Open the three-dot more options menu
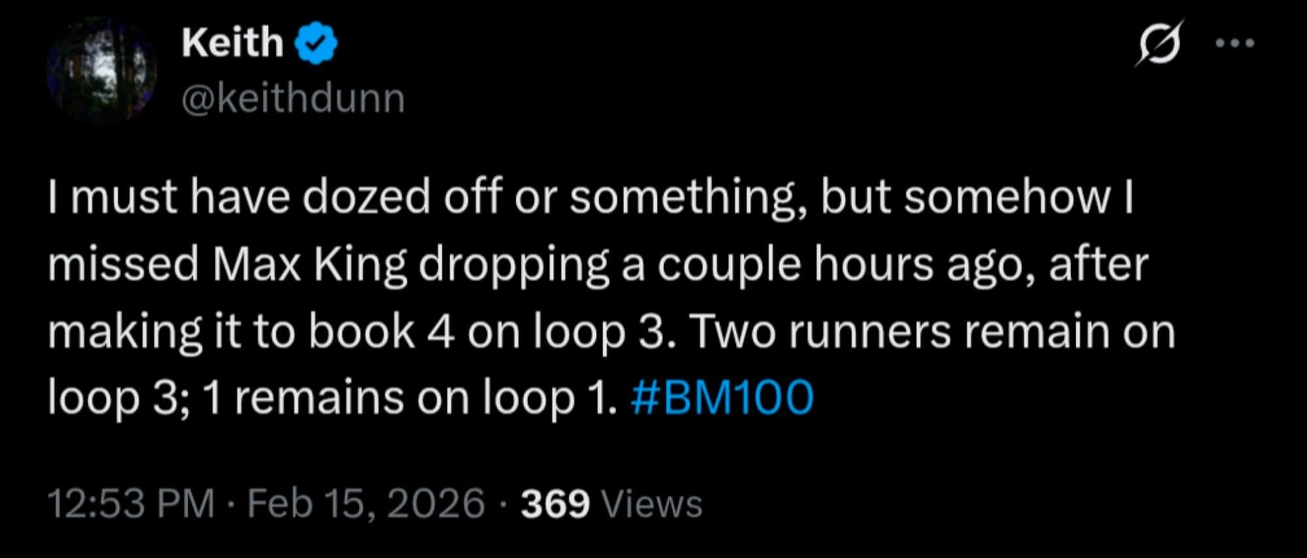The height and width of the screenshot is (558, 1307). (1234, 44)
